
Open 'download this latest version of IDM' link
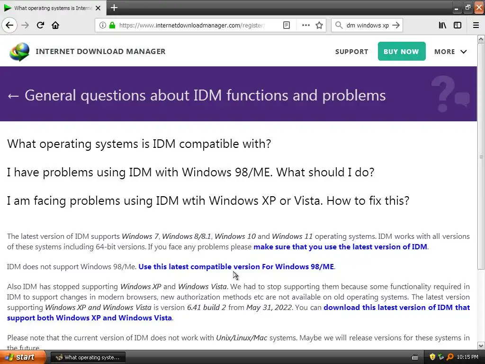pos(239,313)
